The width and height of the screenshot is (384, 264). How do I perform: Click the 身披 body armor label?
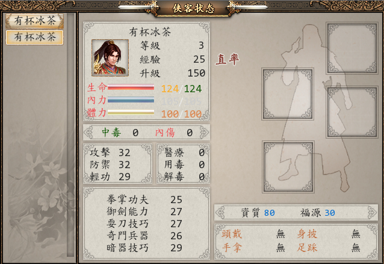point(307,234)
